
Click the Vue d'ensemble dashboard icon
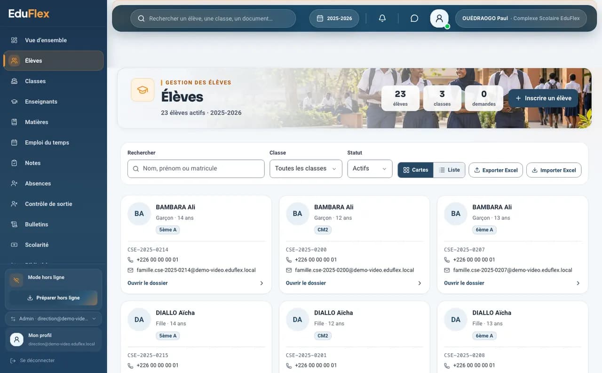click(x=15, y=40)
